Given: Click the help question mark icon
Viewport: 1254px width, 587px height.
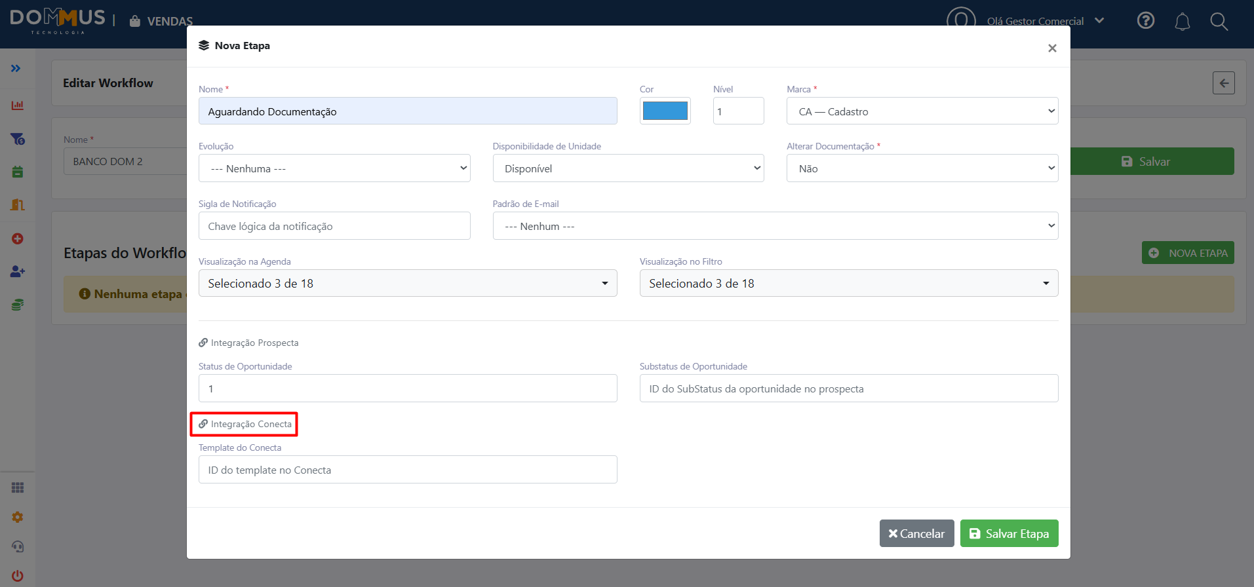Looking at the screenshot, I should pos(1146,21).
